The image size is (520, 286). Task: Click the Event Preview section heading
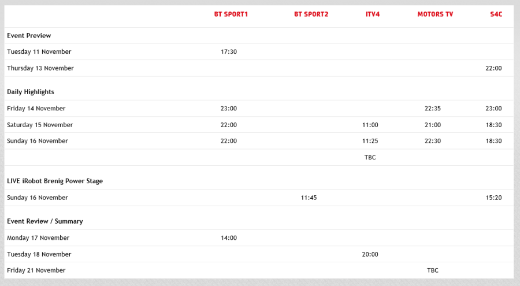point(29,36)
